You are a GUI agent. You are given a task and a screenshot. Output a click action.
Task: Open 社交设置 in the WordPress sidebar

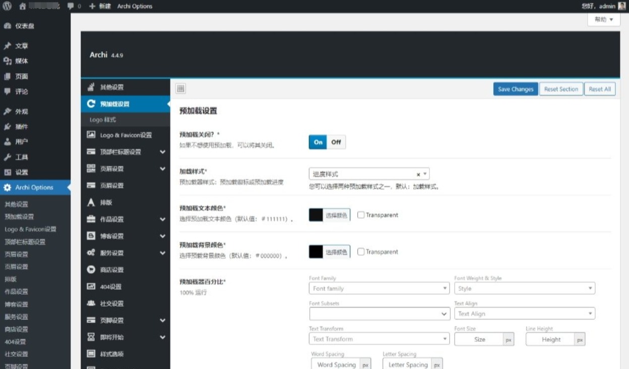tap(16, 354)
